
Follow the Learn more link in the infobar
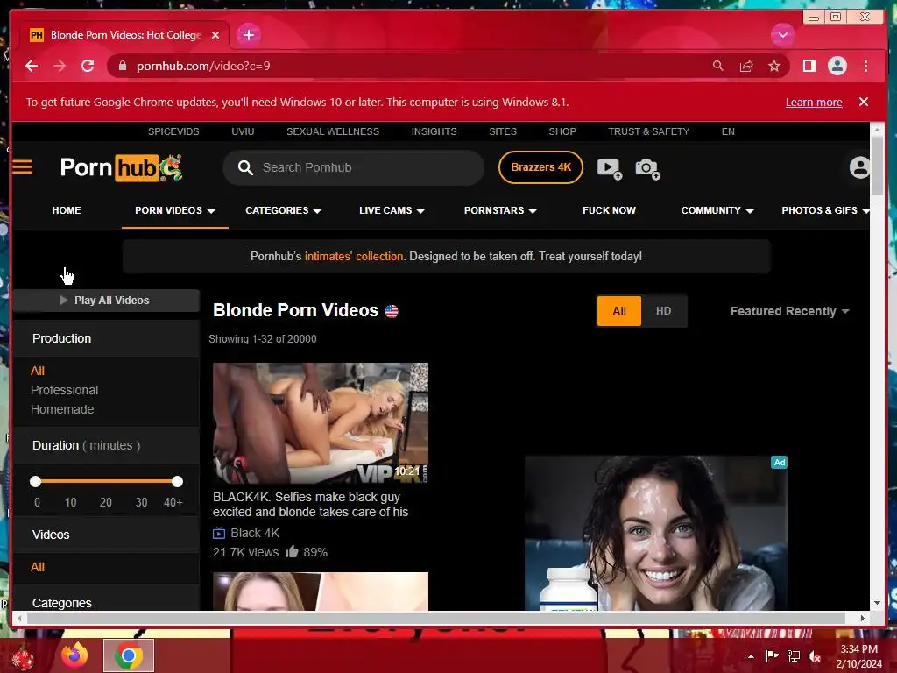point(814,103)
